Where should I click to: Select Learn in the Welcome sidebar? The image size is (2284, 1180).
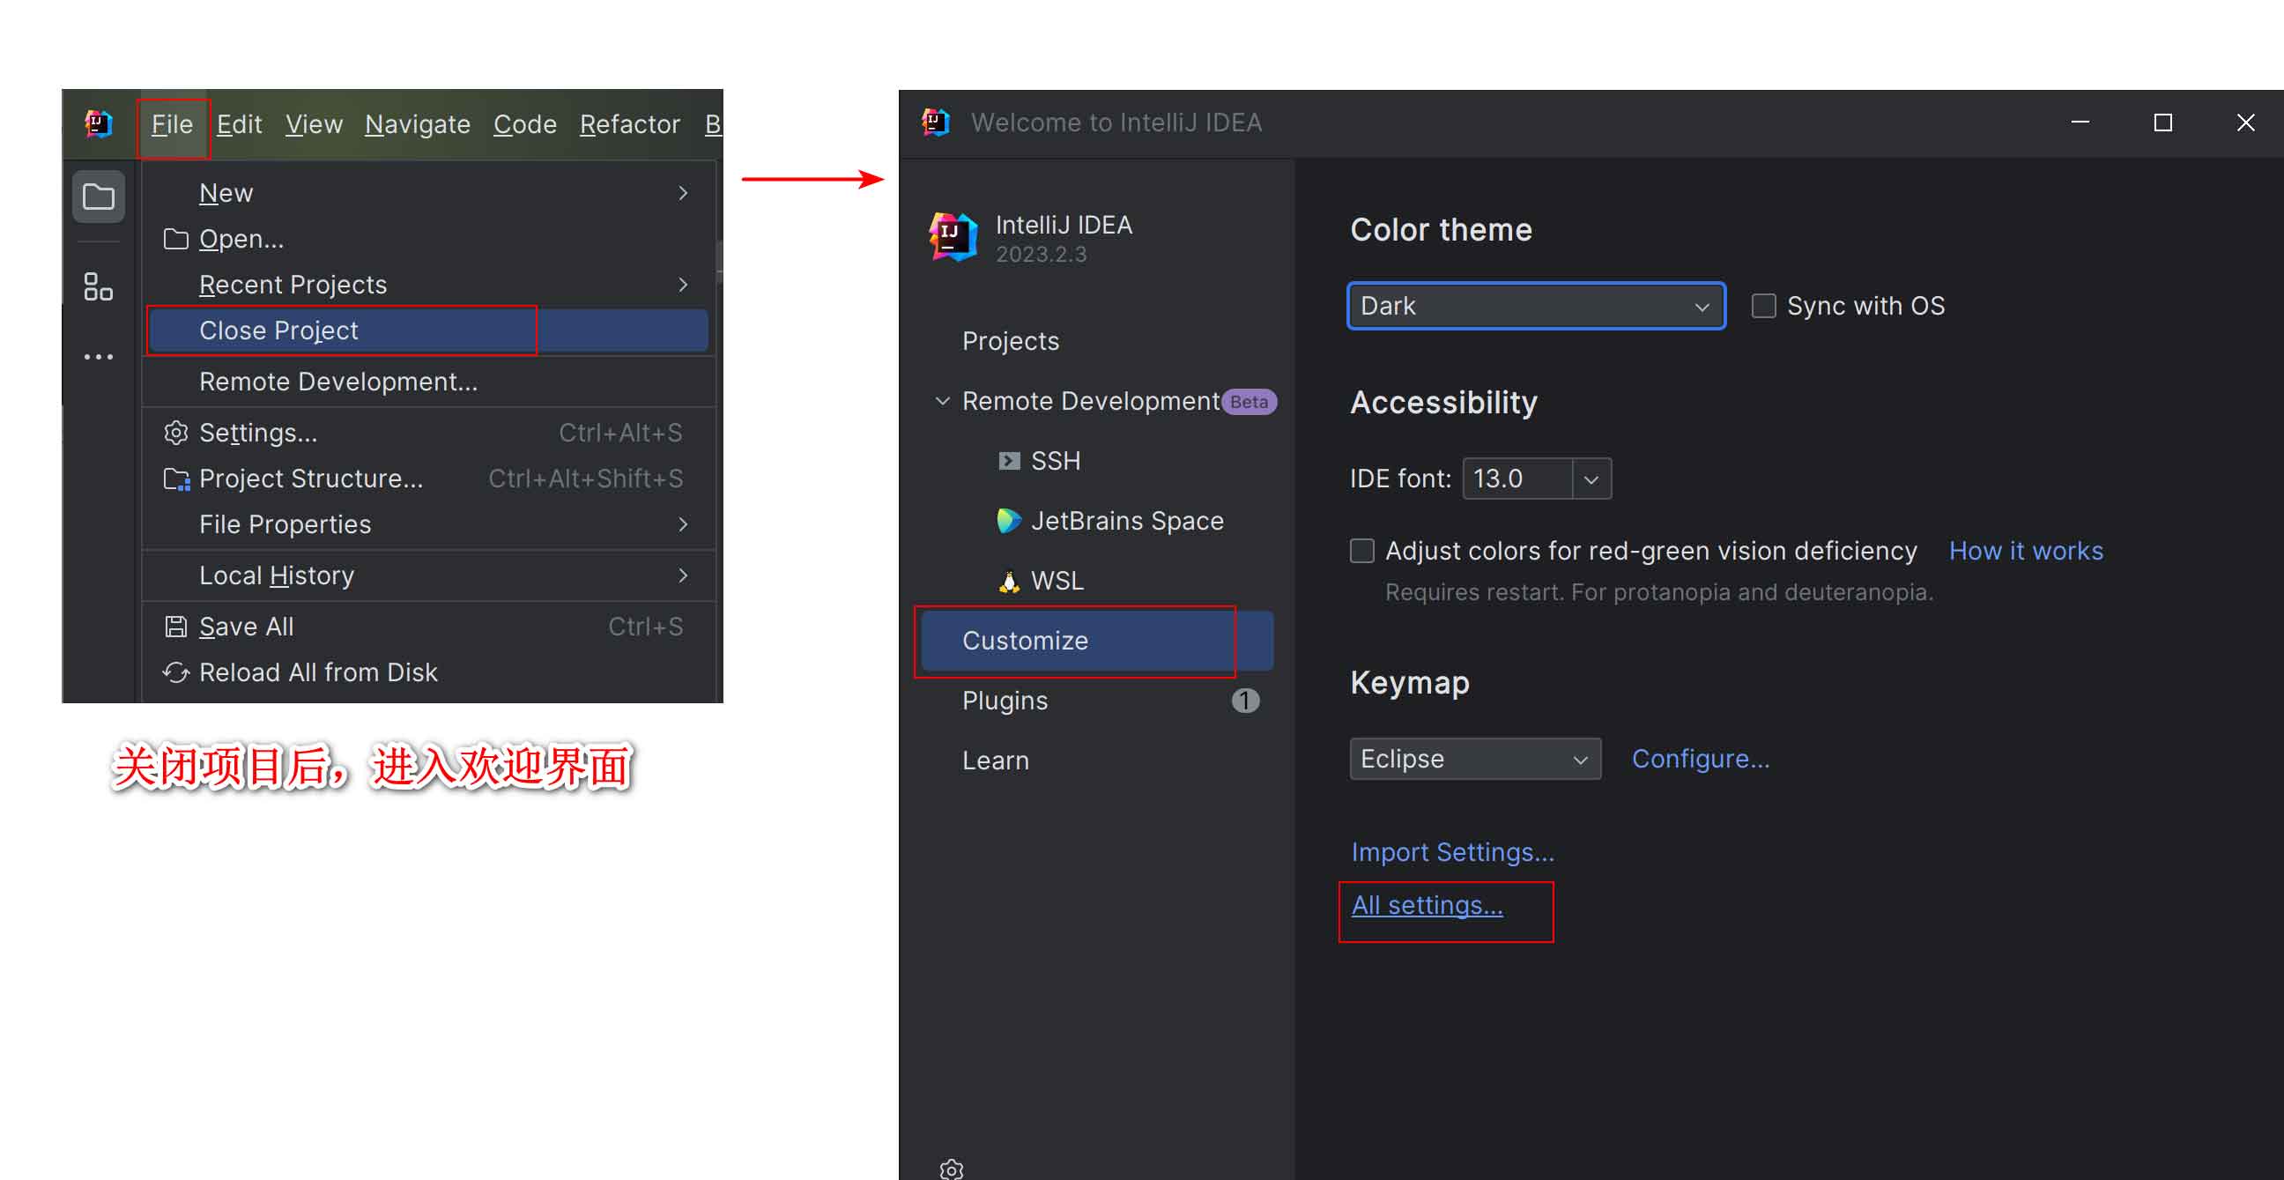pos(1097,761)
